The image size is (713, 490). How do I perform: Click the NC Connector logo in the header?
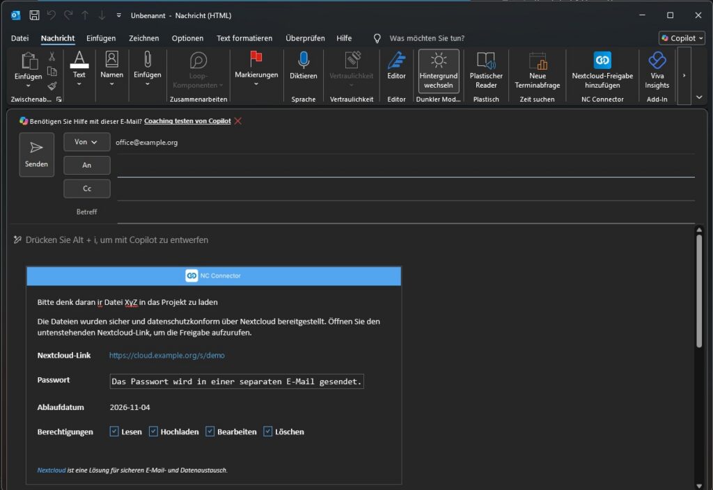click(191, 276)
